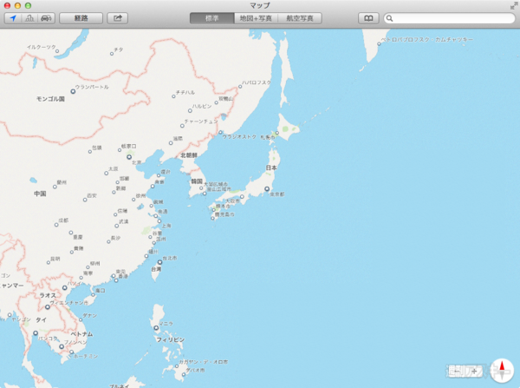This screenshot has width=520, height=388.
Task: Select the ハノイ city marker
Action: click(x=65, y=287)
